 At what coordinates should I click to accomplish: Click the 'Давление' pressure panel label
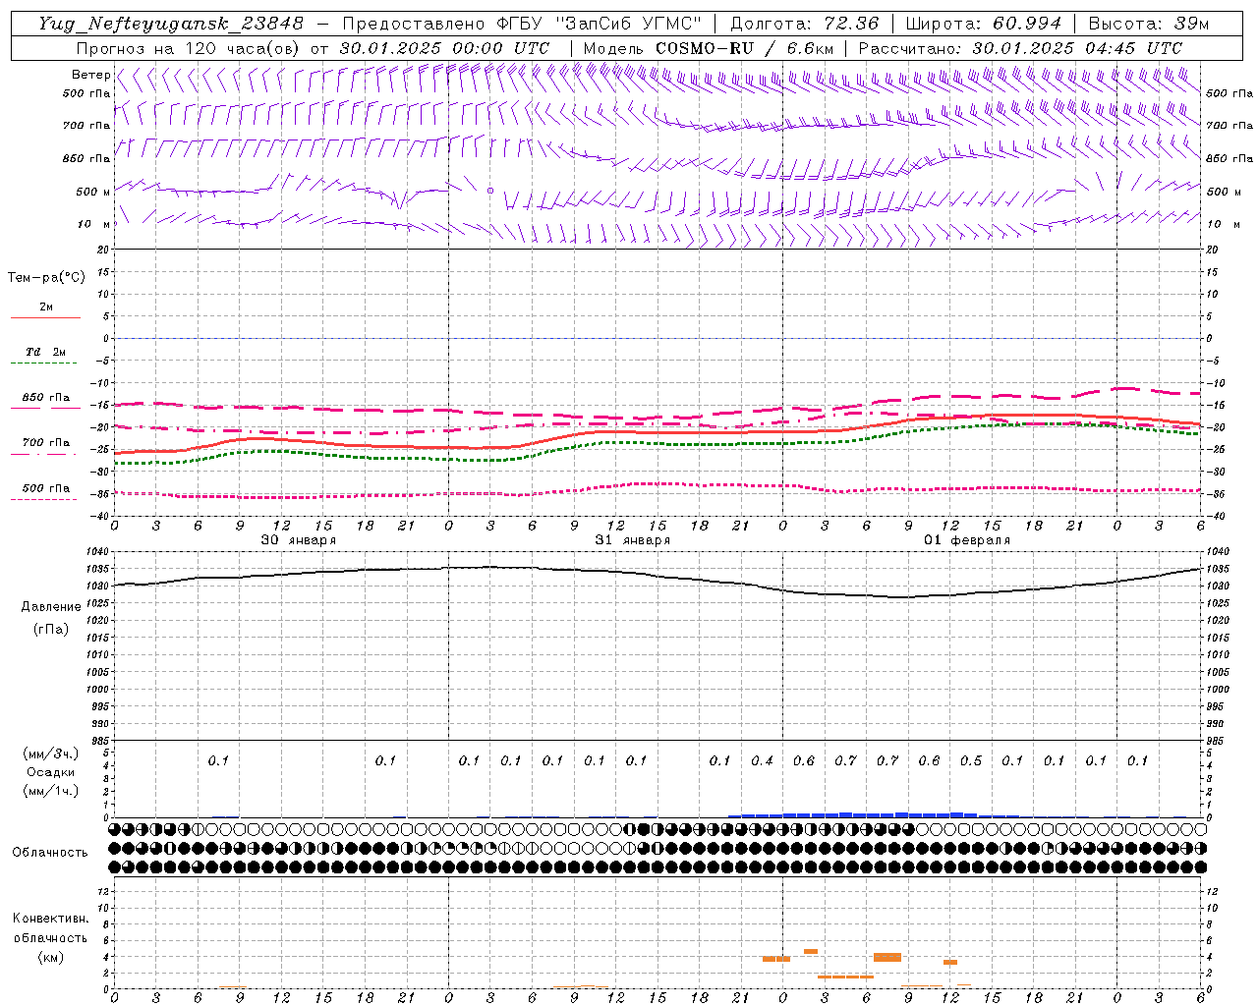coord(51,607)
